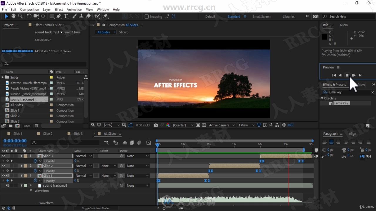Screen dimensions: 376x211
Task: Click the trash delete icon in Project panel
Action: pos(37,126)
